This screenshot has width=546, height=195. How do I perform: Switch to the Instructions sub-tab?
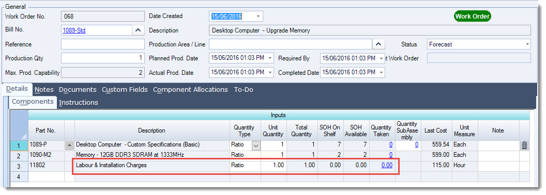pyautogui.click(x=79, y=102)
